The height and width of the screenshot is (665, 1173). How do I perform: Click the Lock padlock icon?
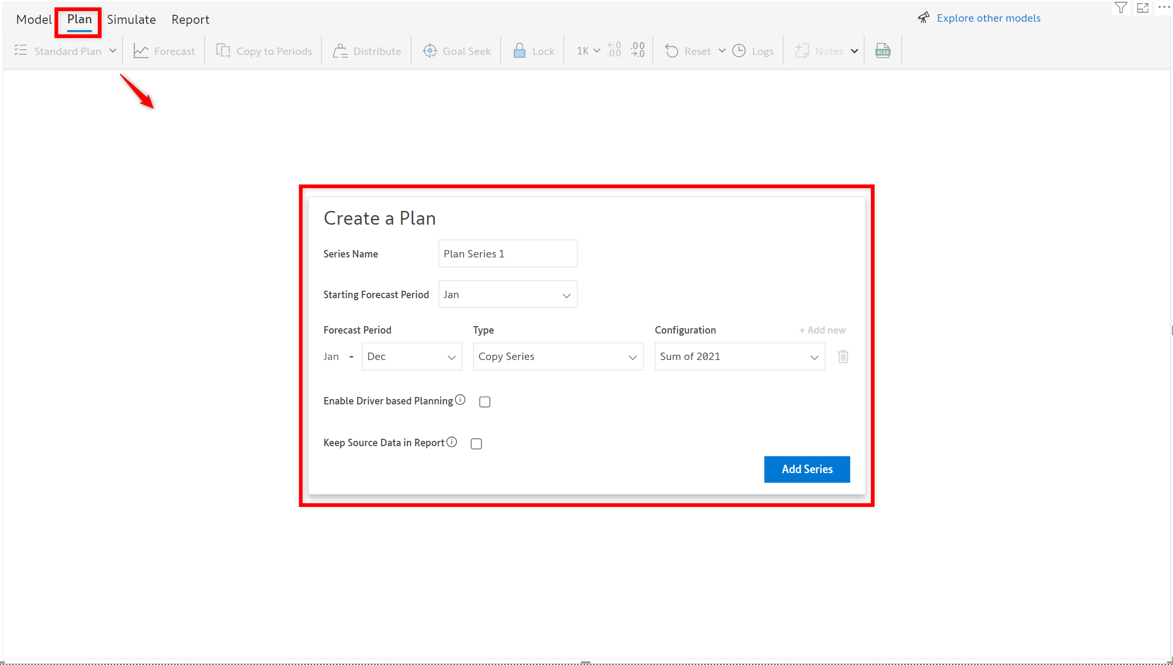pyautogui.click(x=520, y=51)
